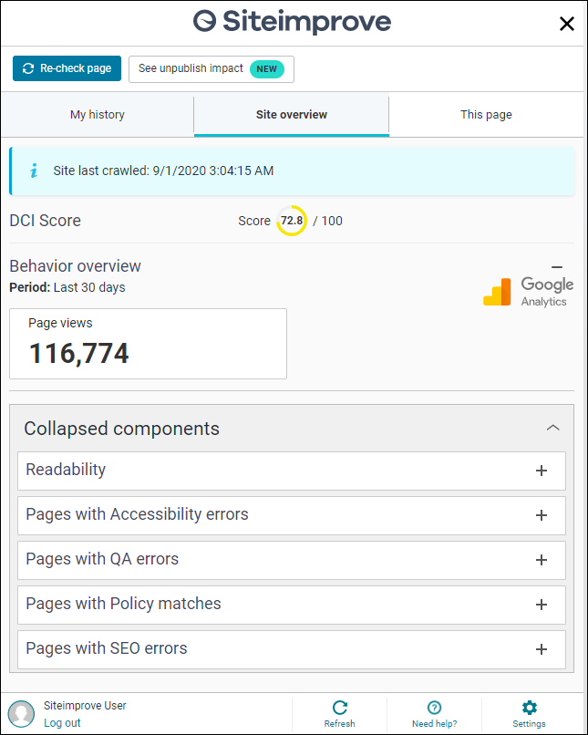Open Need help? question icon
588x735 pixels.
click(x=434, y=708)
